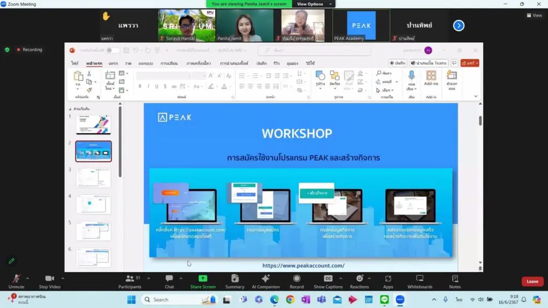Expand the View Options dropdown
Image resolution: width=548 pixels, height=308 pixels.
click(x=314, y=4)
